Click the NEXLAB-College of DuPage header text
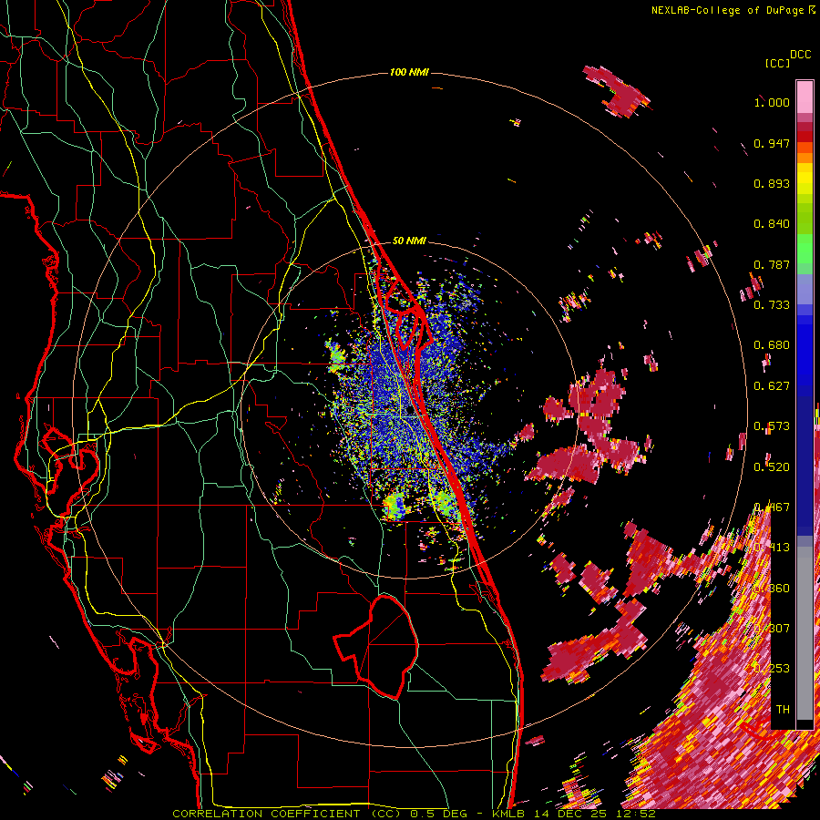The image size is (820, 820). 729,10
